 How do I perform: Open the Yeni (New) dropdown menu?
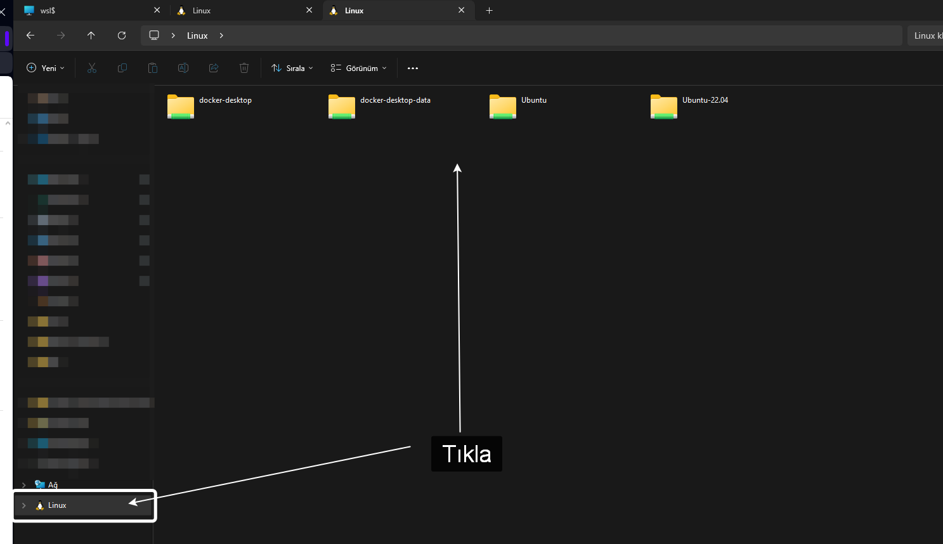click(x=44, y=68)
